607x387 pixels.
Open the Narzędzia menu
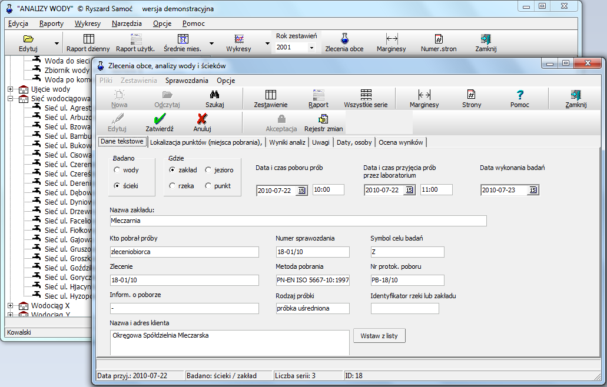(x=127, y=24)
